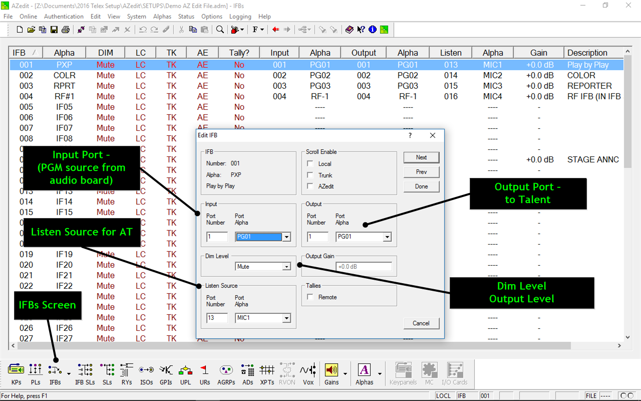641x401 pixels.
Task: Open the Online menu
Action: coord(29,17)
